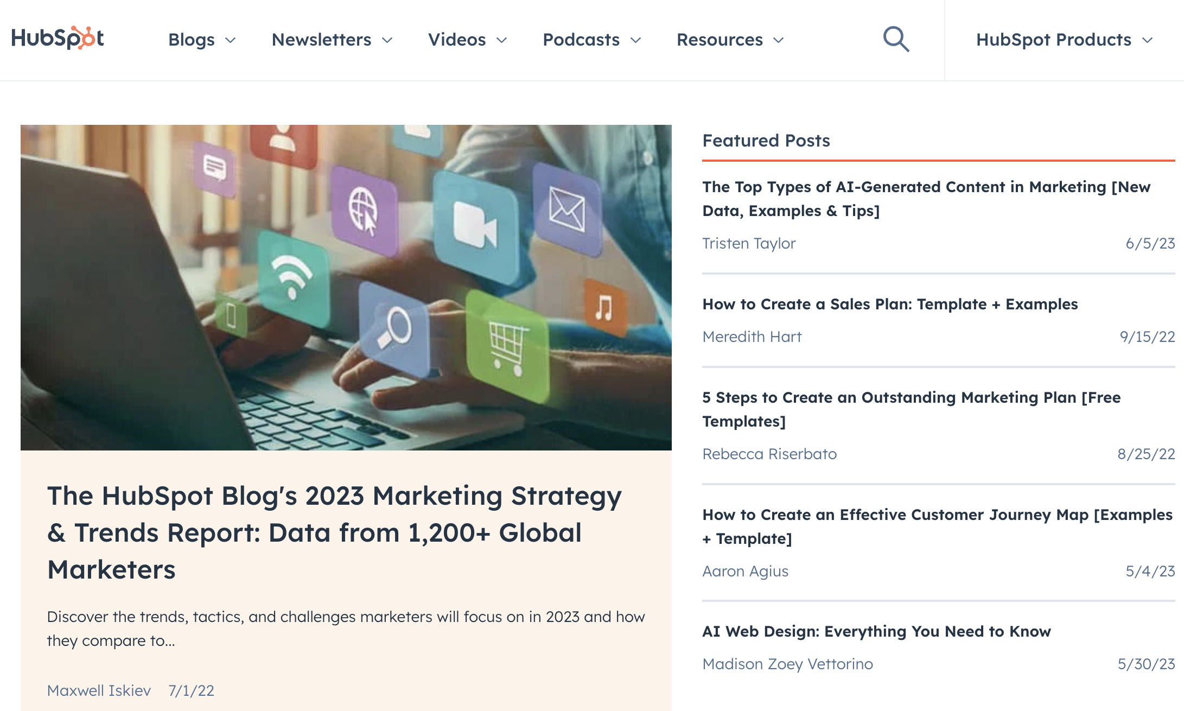Screen dimensions: 1184x711
Task: Expand the chevron next to Videos
Action: (x=502, y=40)
